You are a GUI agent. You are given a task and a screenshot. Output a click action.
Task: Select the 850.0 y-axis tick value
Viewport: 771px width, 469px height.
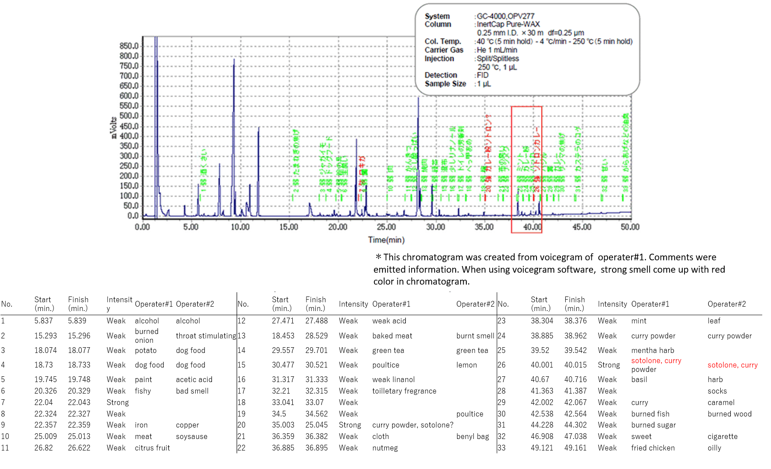128,46
